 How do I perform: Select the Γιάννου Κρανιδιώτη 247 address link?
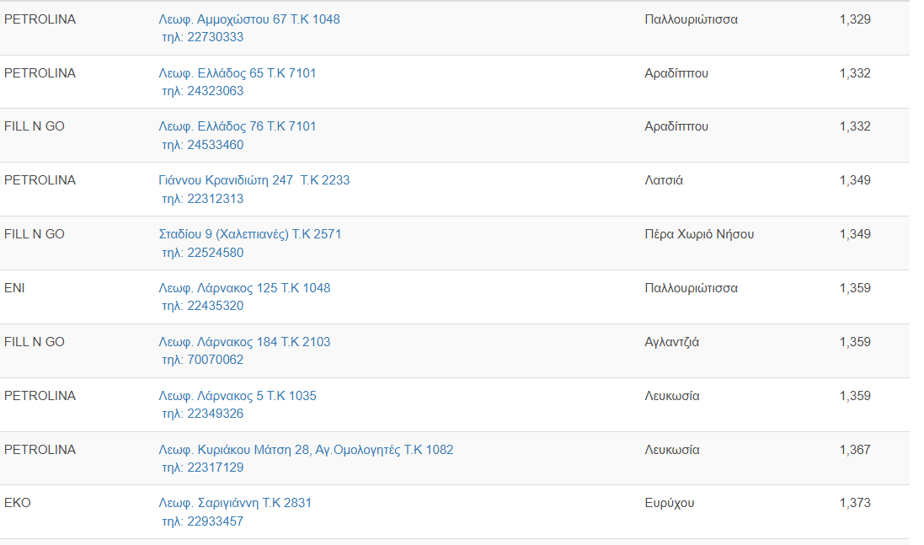pos(254,180)
